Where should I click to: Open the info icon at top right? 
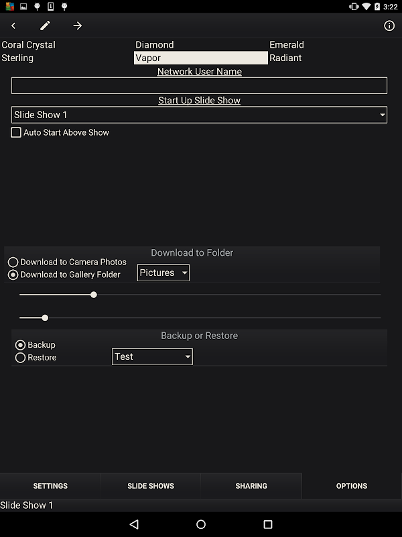coord(389,26)
